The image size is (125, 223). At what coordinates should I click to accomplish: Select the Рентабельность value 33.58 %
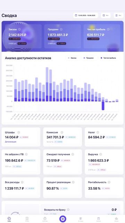point(94,189)
